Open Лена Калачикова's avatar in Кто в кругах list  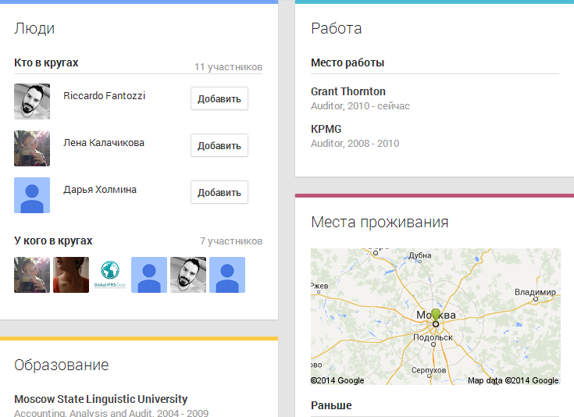tap(32, 148)
